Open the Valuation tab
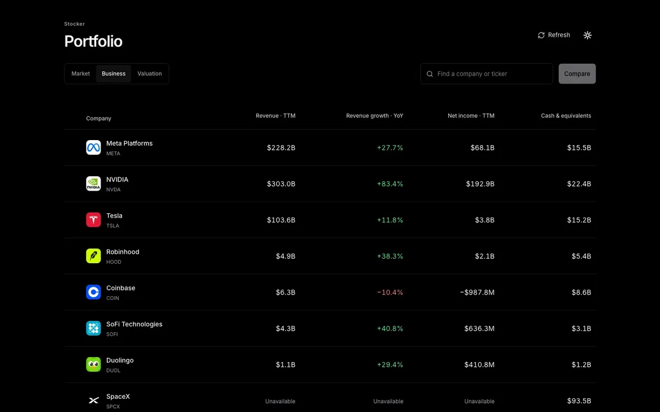The height and width of the screenshot is (412, 660). [x=150, y=74]
